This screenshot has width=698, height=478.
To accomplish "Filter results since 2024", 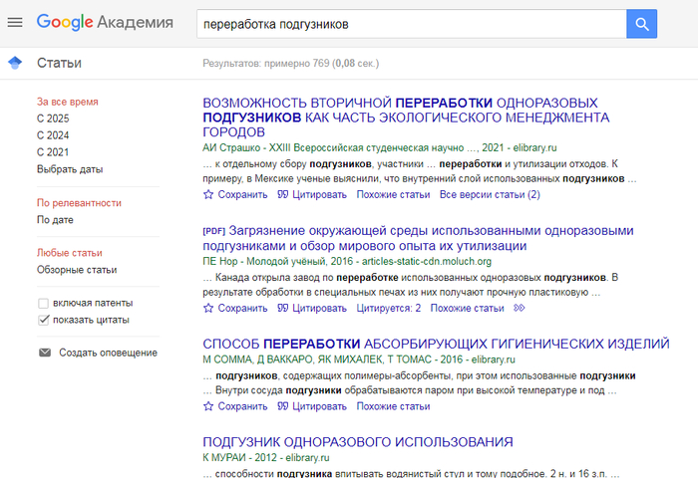I will click(x=53, y=135).
